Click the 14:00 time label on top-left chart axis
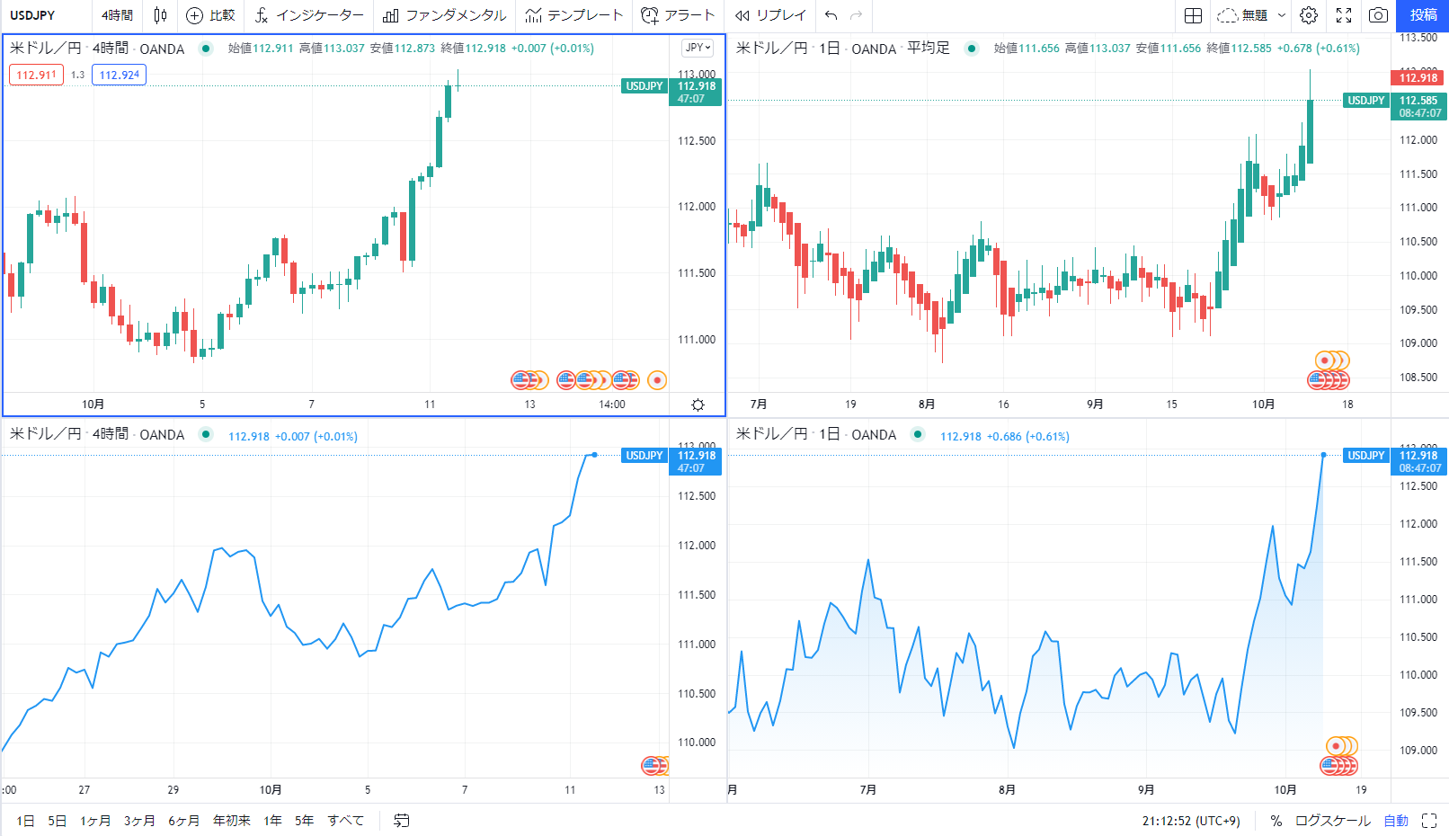 tap(612, 405)
